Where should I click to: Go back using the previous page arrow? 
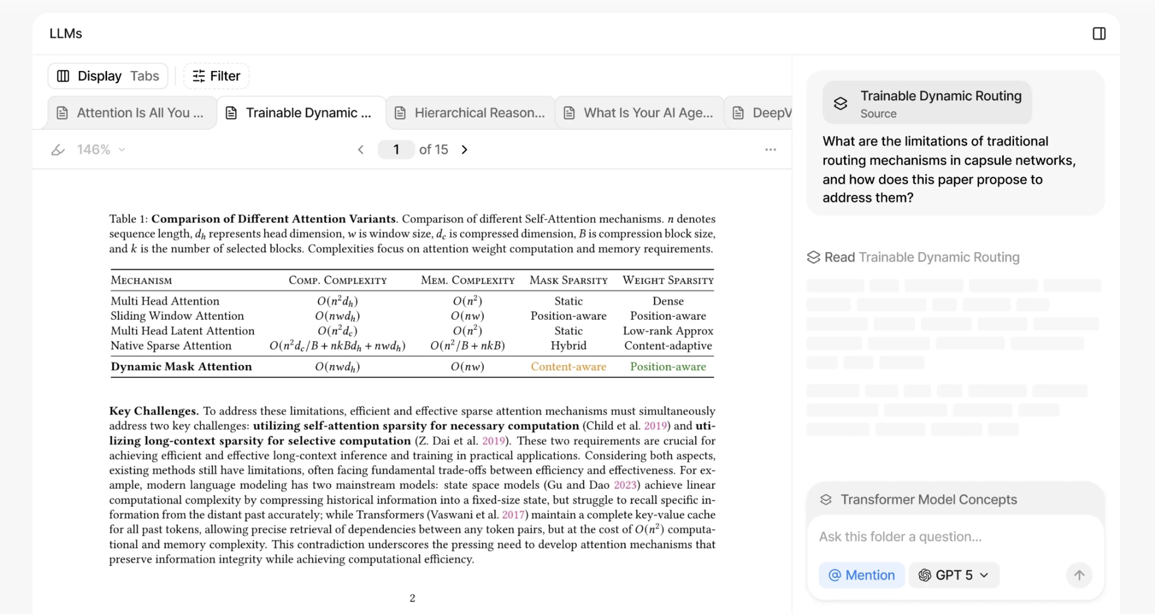click(x=361, y=149)
